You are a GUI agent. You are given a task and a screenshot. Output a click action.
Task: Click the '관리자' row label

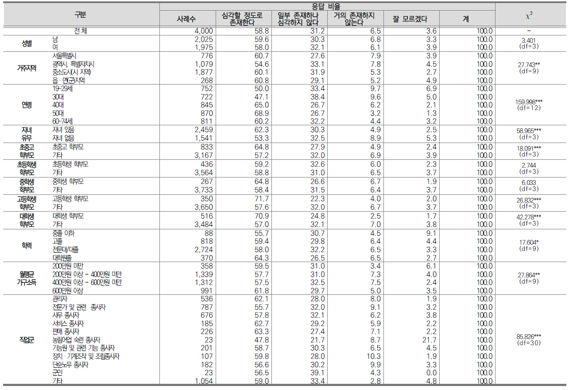(x=60, y=299)
